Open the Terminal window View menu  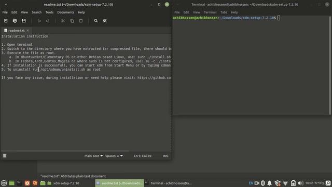(196, 12)
